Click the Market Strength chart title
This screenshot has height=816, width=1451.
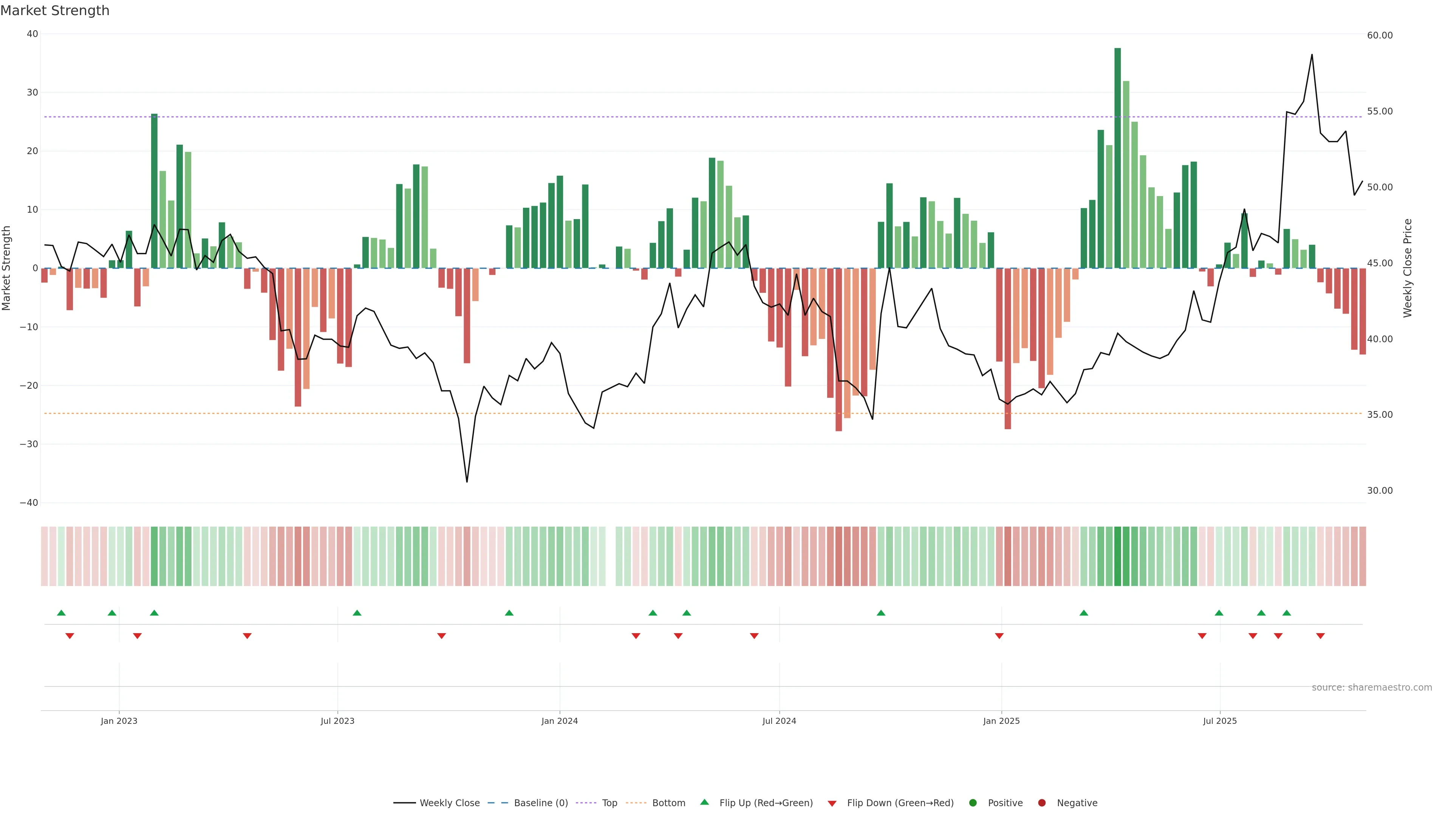click(x=55, y=11)
